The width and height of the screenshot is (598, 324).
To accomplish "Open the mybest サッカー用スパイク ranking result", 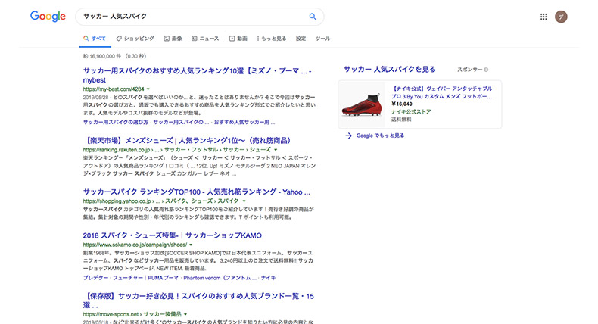I will click(197, 75).
